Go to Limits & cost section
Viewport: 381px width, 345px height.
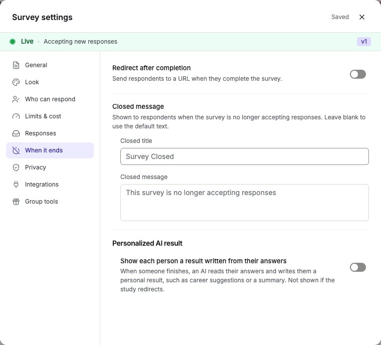[50, 116]
